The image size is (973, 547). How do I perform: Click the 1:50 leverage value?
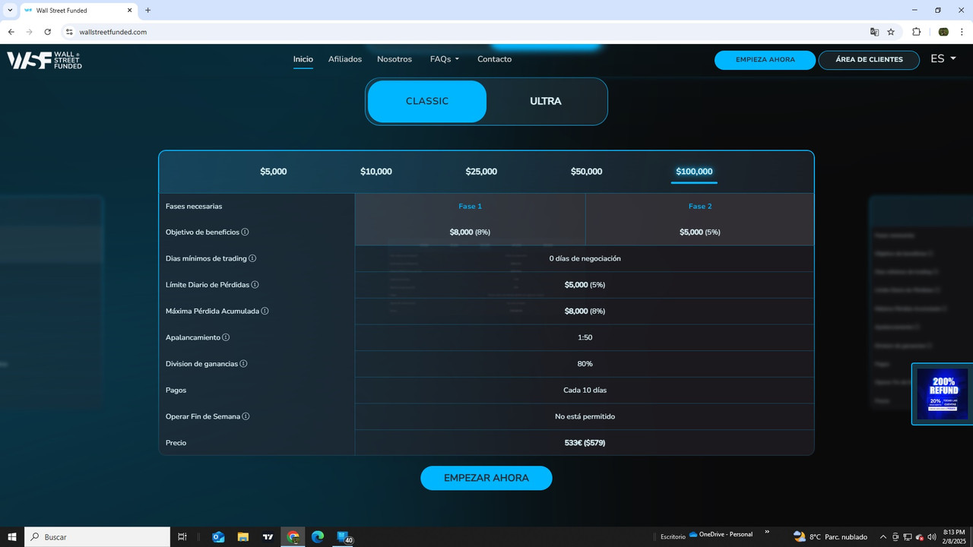click(585, 337)
